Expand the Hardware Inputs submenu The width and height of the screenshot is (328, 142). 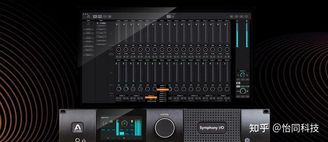[151, 101]
